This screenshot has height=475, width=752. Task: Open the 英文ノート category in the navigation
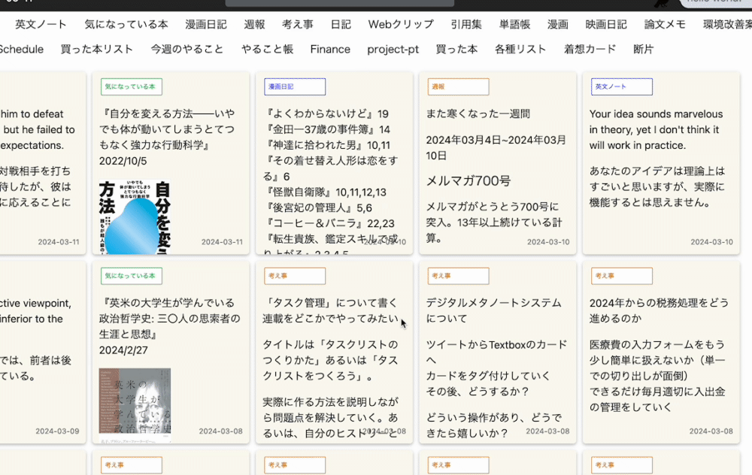[x=41, y=24]
